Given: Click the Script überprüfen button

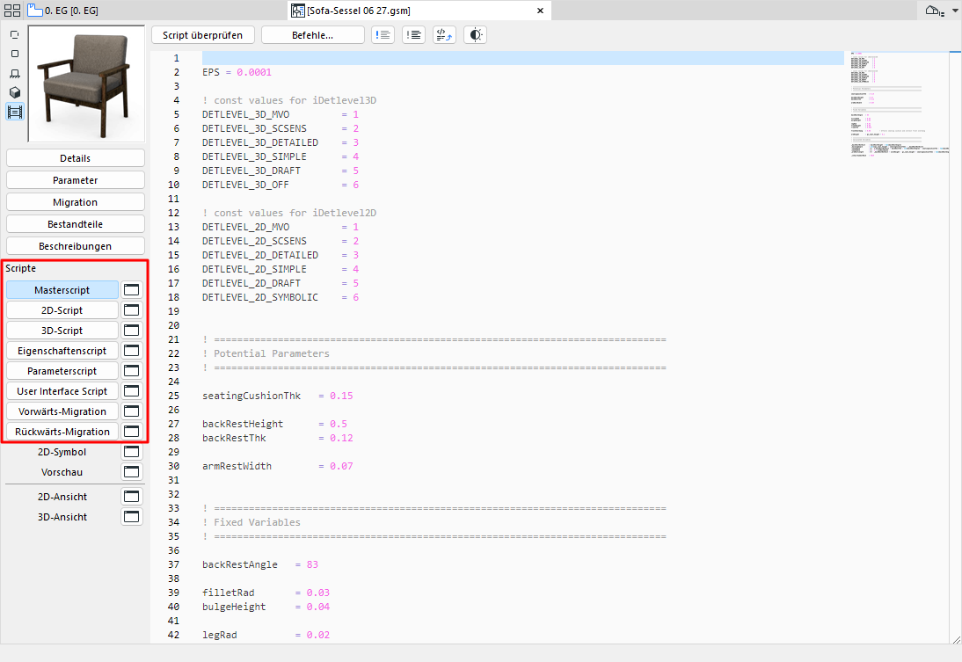Looking at the screenshot, I should pyautogui.click(x=203, y=34).
